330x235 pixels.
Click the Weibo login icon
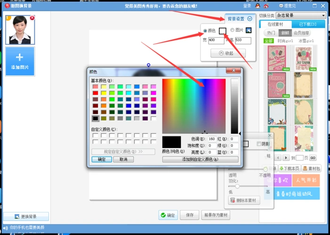click(266, 6)
